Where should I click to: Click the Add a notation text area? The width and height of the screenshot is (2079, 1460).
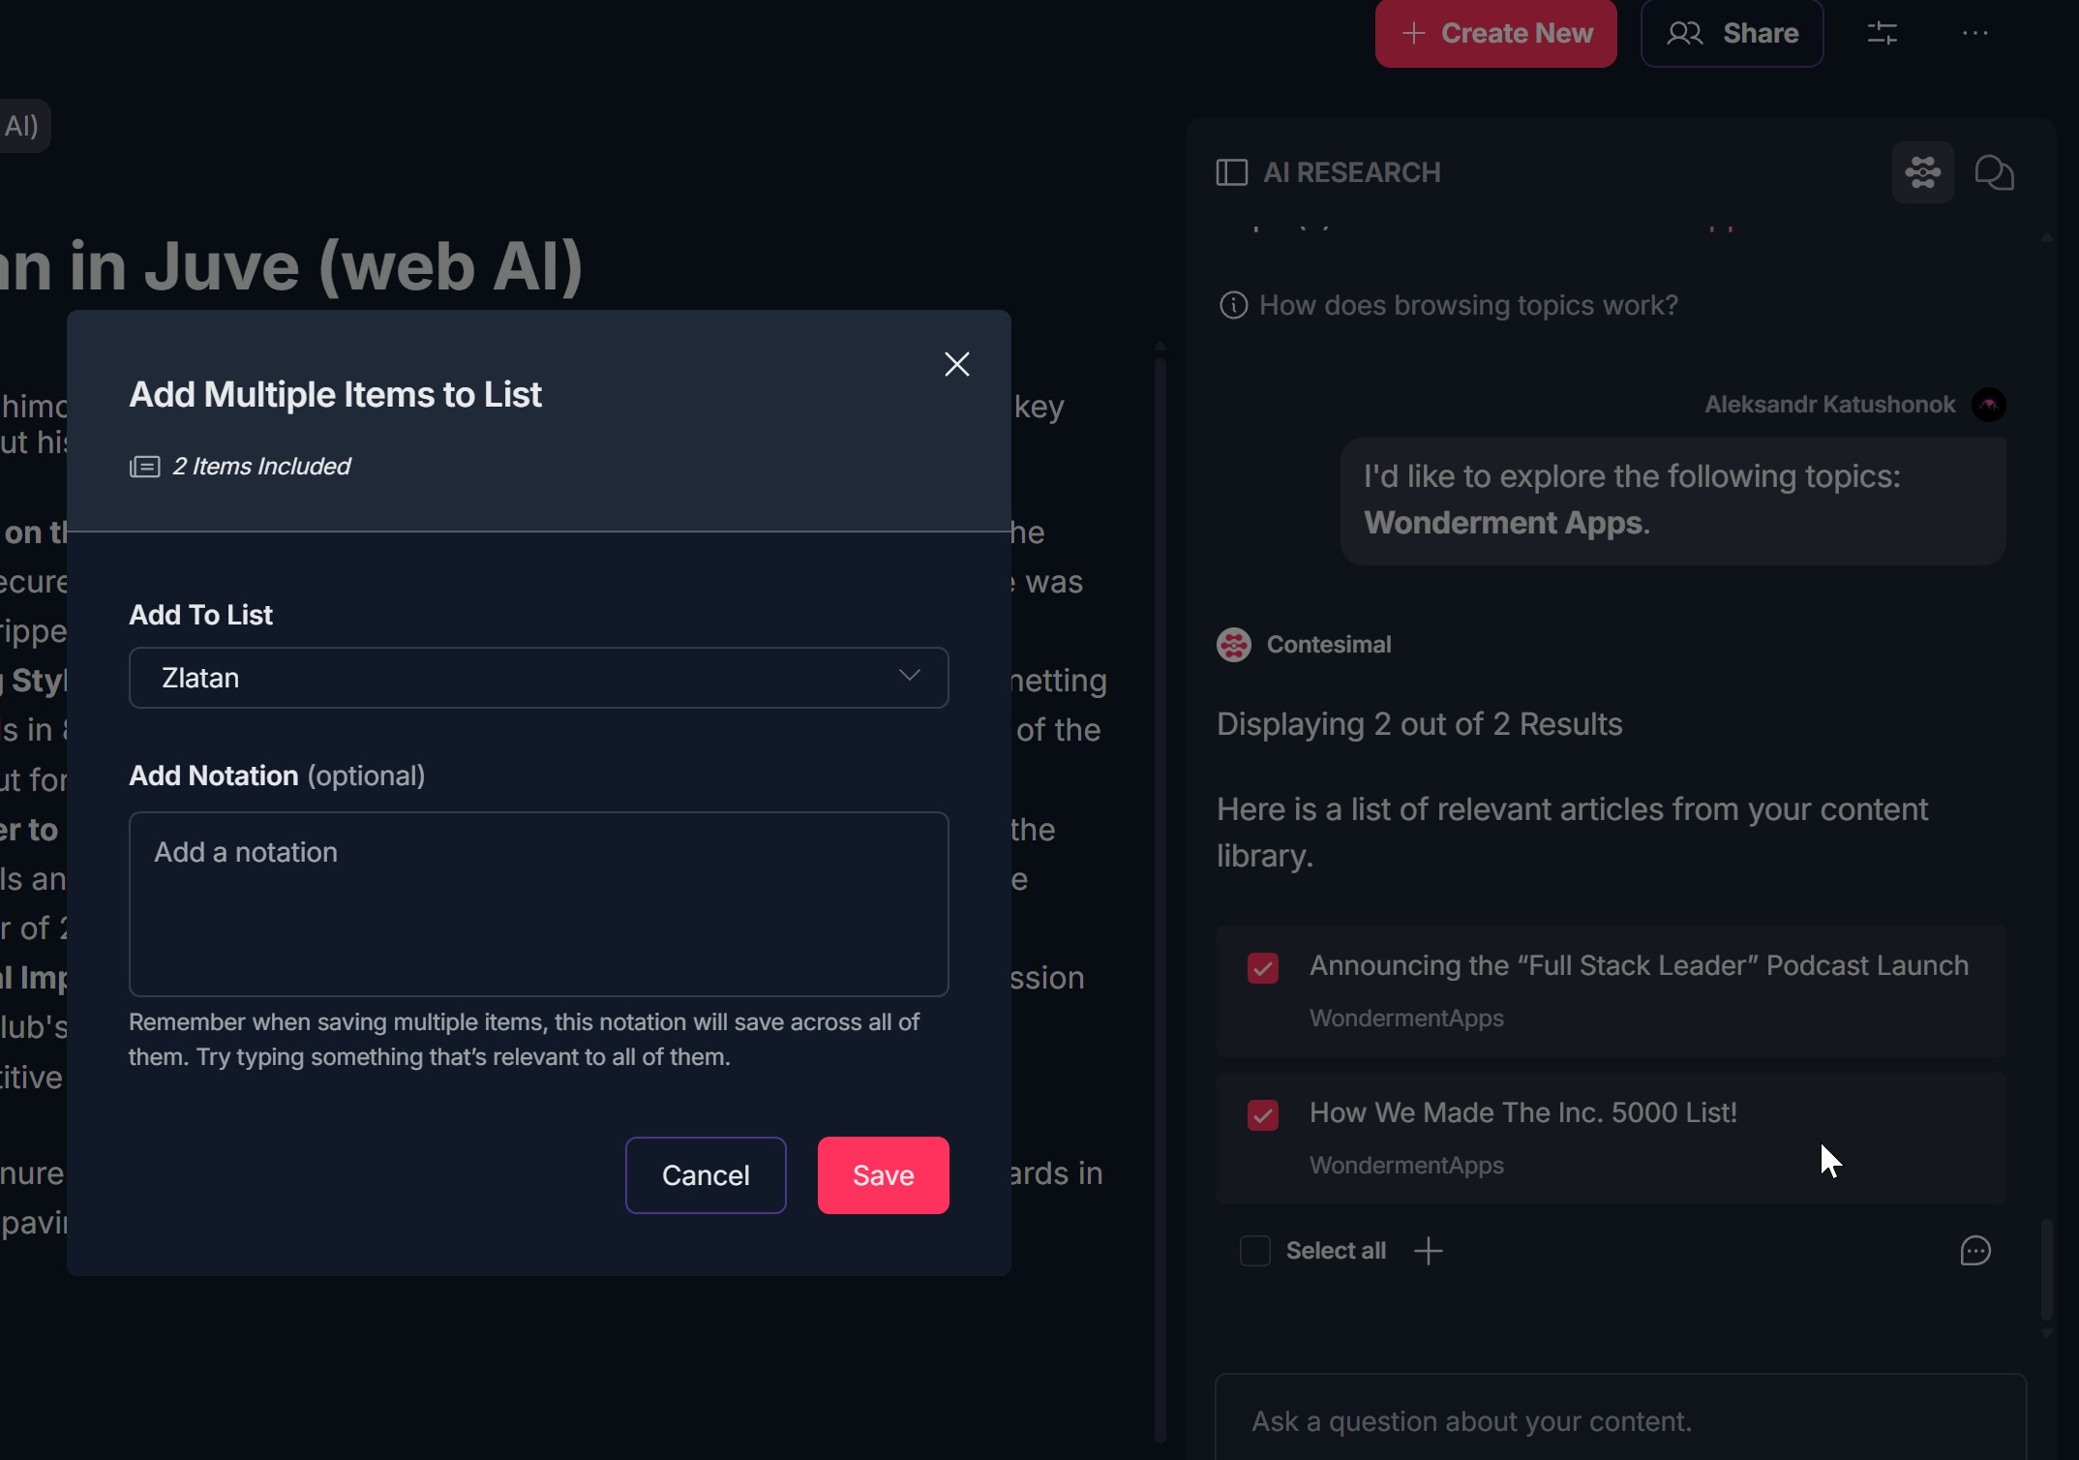click(x=538, y=903)
